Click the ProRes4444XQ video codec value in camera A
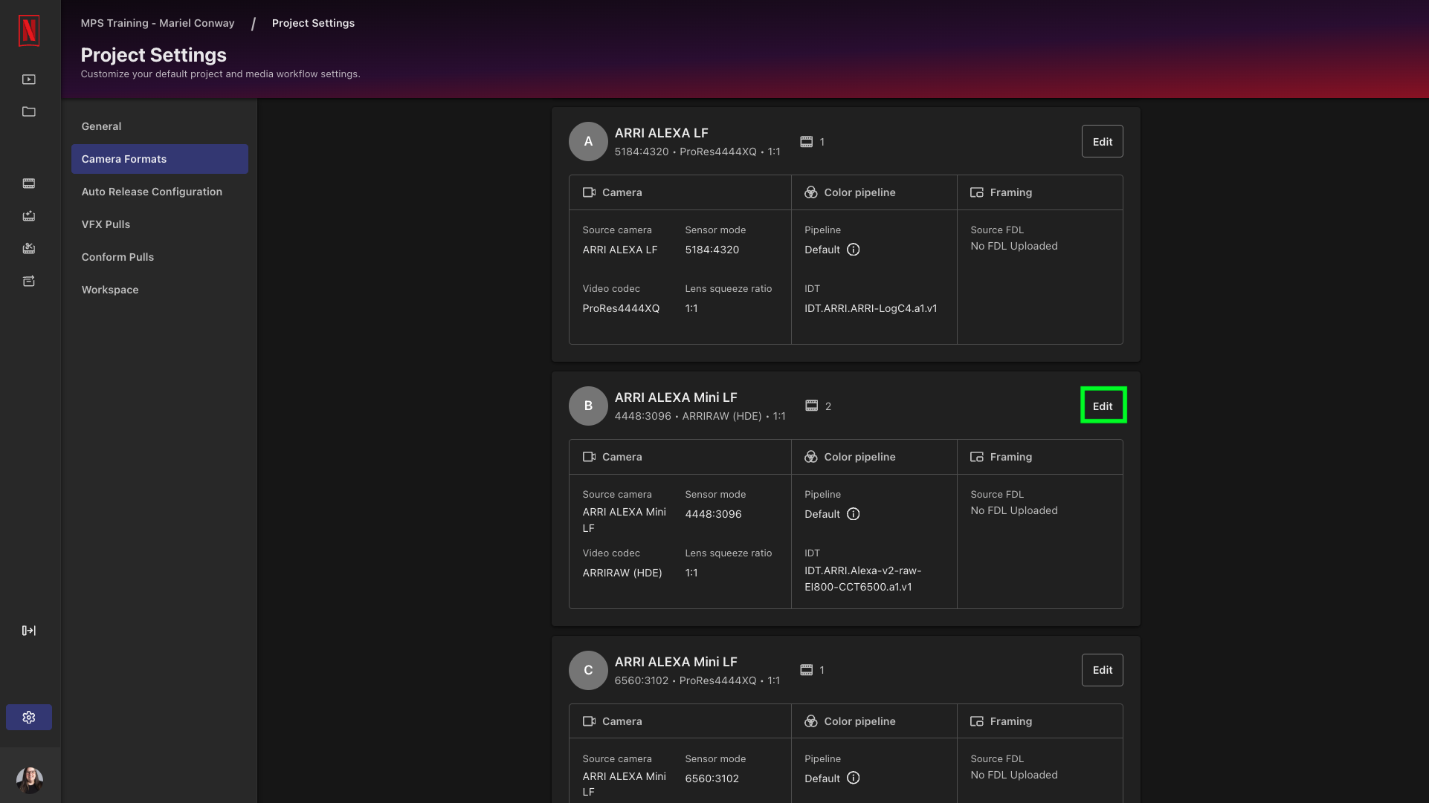 tap(621, 308)
